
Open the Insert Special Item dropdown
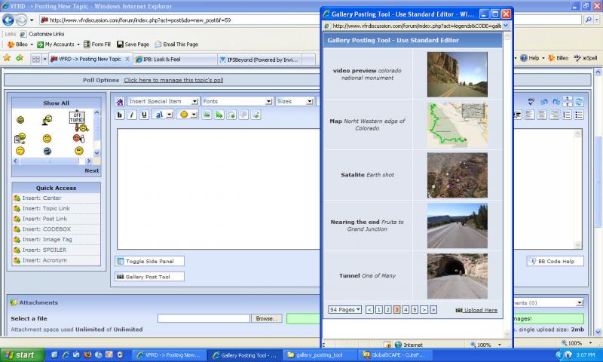coord(163,101)
